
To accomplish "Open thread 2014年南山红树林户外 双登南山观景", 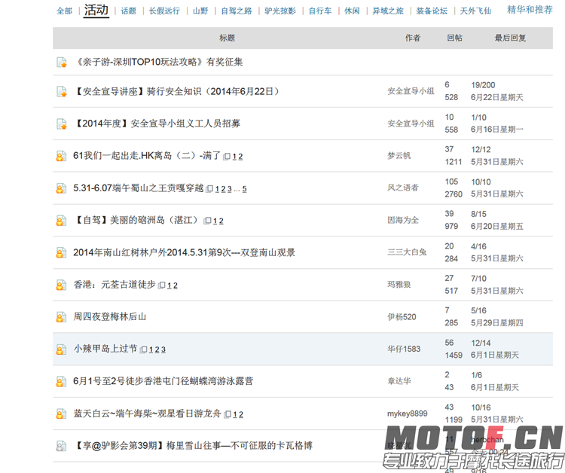I will [x=184, y=253].
